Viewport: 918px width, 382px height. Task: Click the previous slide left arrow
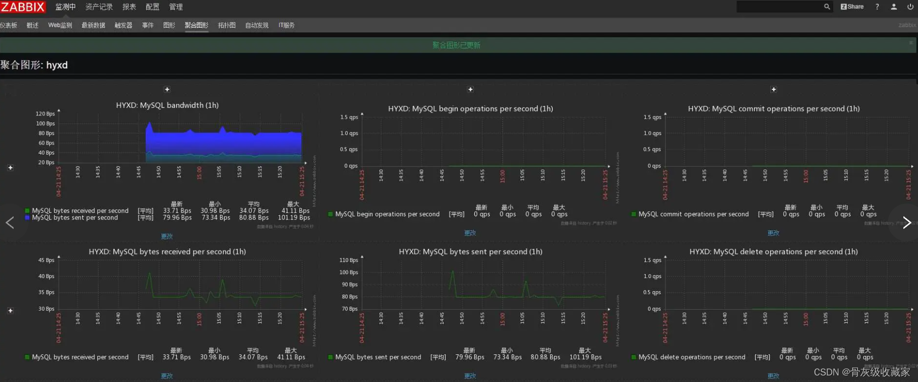[x=10, y=222]
